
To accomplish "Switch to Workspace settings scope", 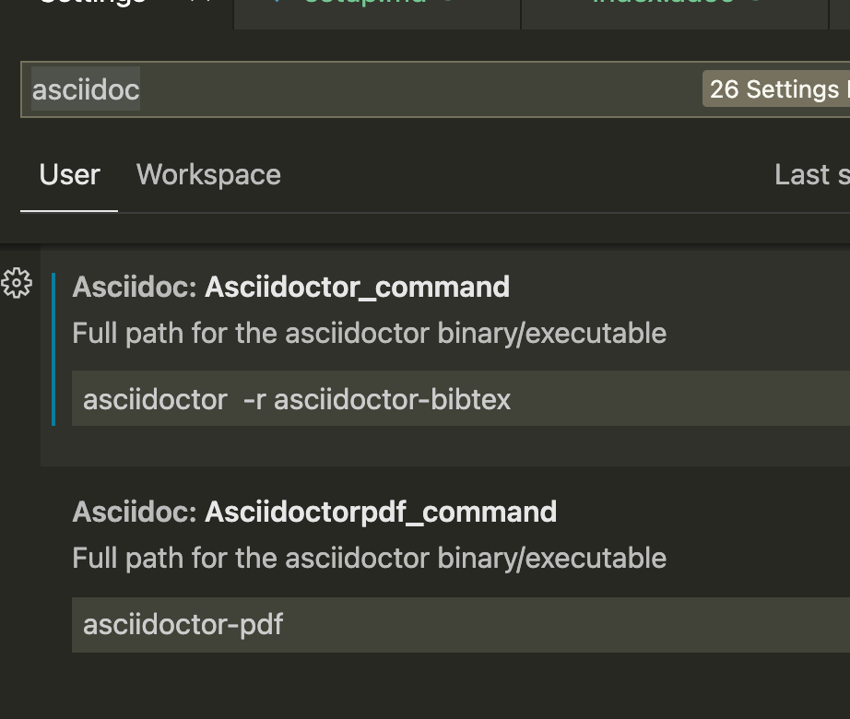I will coord(208,174).
